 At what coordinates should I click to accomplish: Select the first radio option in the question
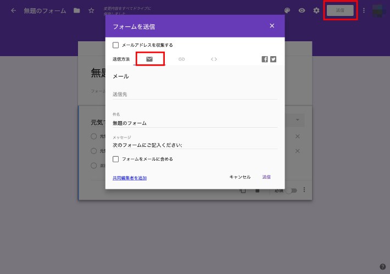(x=94, y=136)
